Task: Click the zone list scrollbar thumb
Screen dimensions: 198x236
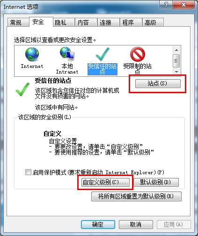Action: coord(176,61)
